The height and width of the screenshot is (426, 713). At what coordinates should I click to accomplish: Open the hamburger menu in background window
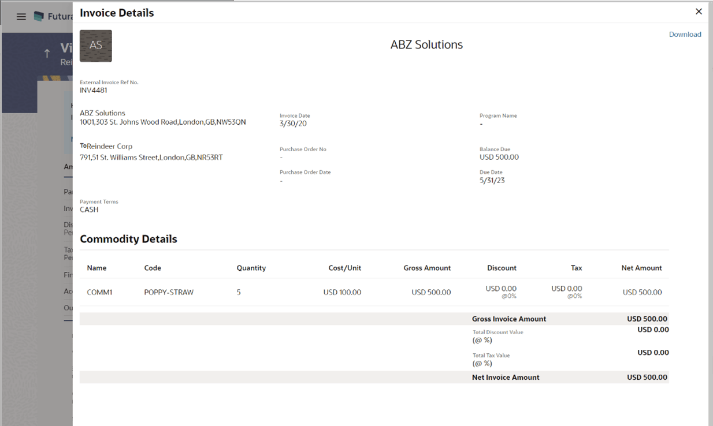point(21,17)
